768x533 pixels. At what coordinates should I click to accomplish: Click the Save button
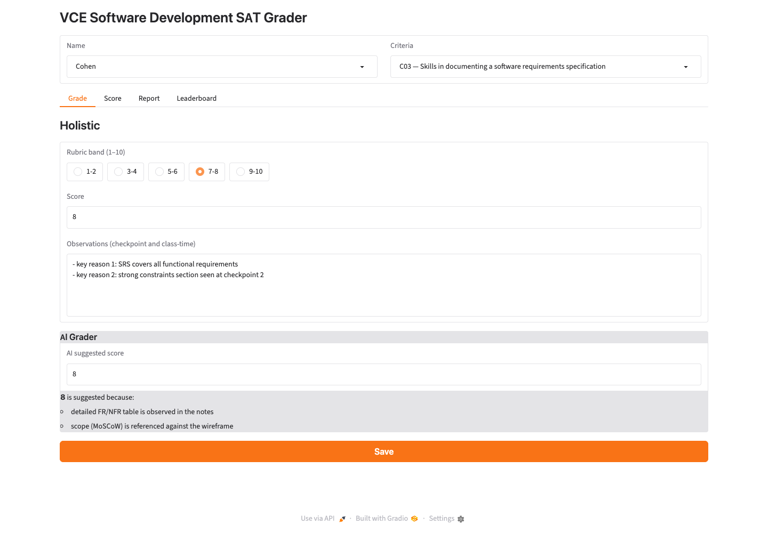(384, 451)
